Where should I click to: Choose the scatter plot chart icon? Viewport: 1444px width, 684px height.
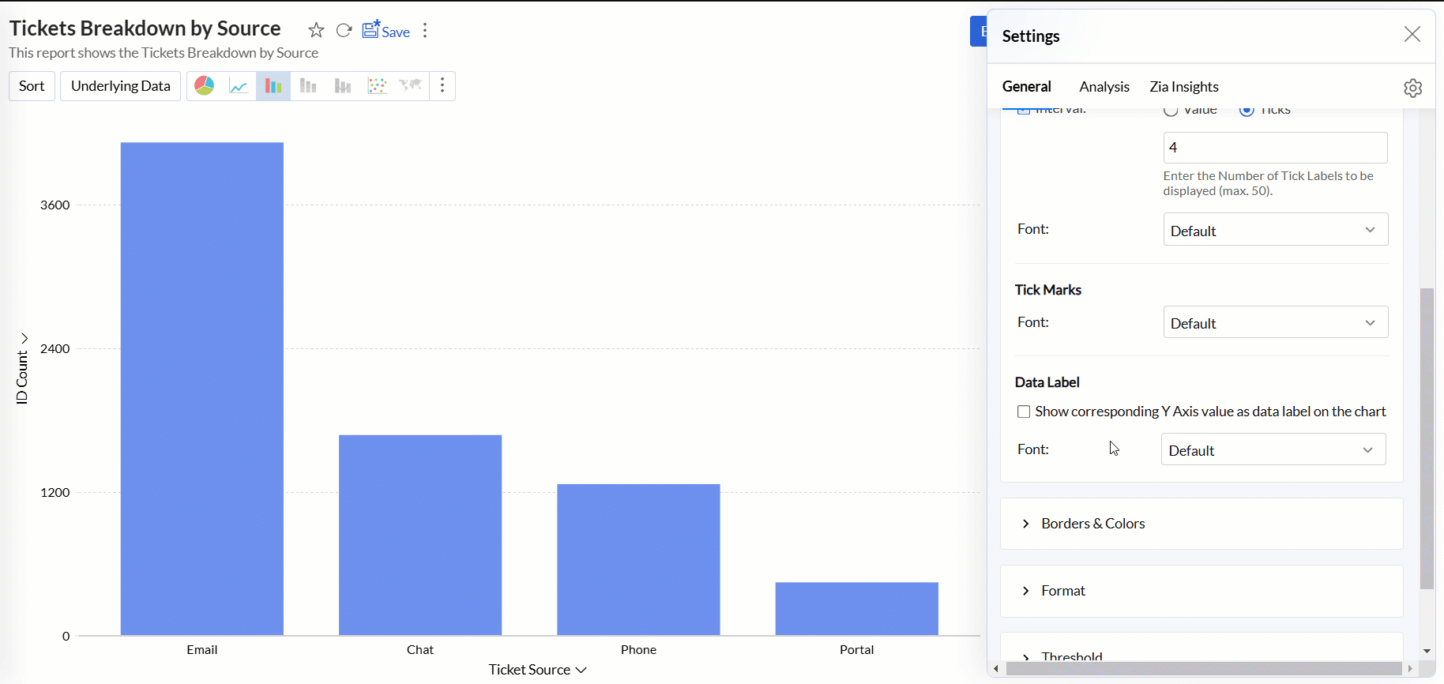tap(377, 86)
